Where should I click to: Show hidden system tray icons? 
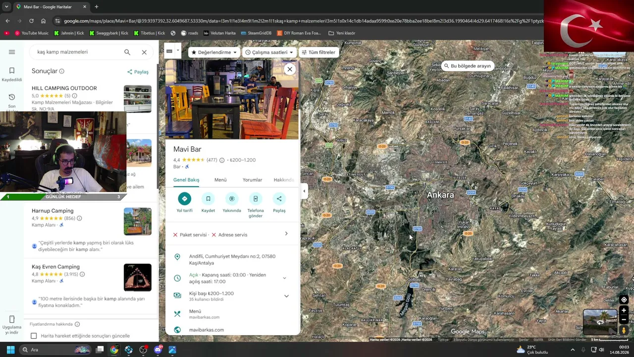coord(573,350)
